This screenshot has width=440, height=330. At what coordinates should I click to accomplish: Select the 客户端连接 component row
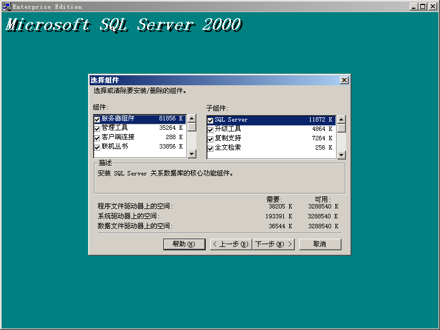140,137
